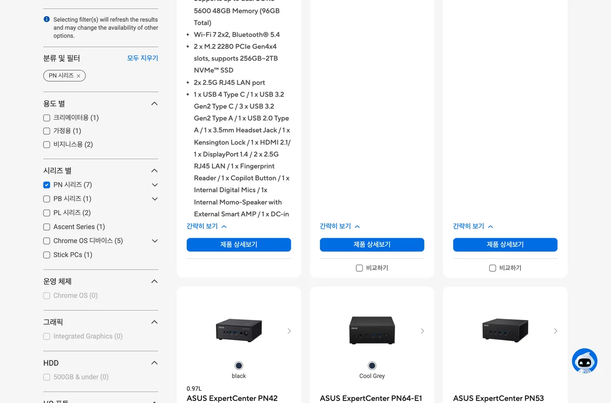Open the ASUS ExpertCenter PN64-E1 product title
The image size is (611, 403).
[x=371, y=398]
